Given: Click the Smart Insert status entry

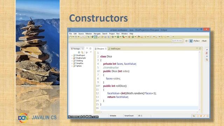Looking at the screenshot, I should click(129, 116).
